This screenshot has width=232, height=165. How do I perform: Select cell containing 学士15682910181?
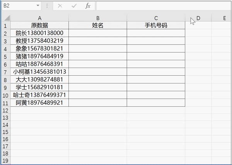39,87
